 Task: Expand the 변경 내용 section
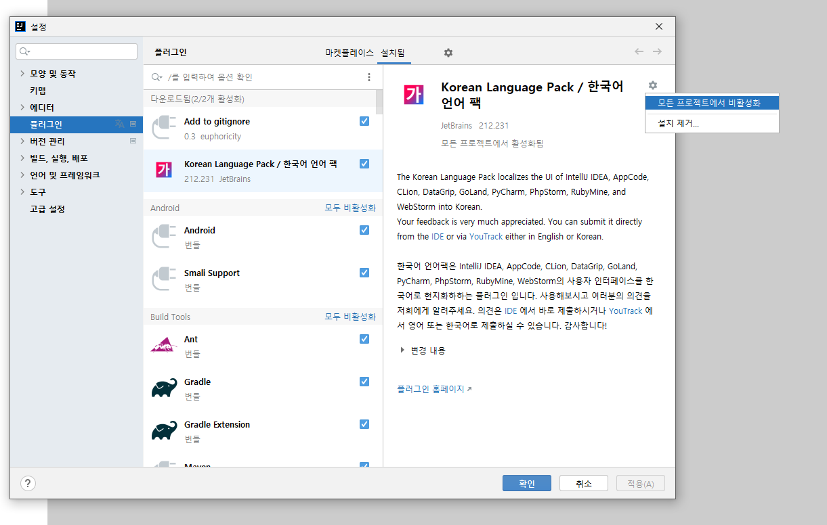(402, 350)
